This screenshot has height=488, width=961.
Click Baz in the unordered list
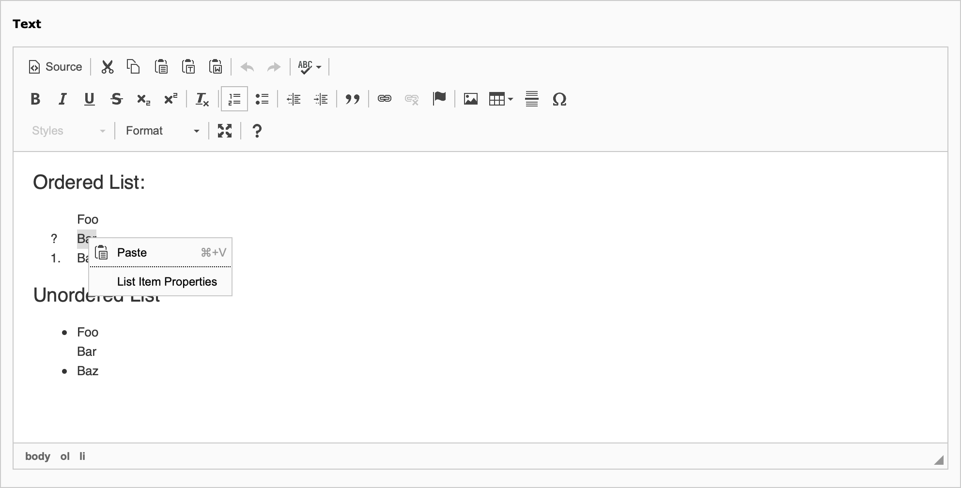[88, 371]
